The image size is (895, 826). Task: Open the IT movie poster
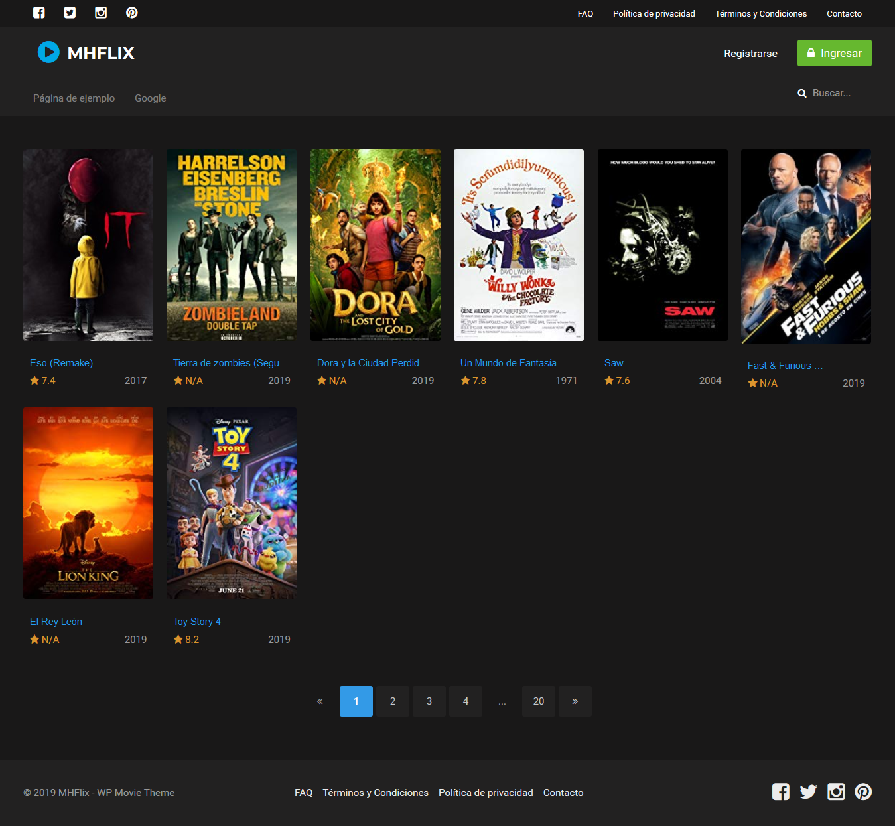(88, 245)
